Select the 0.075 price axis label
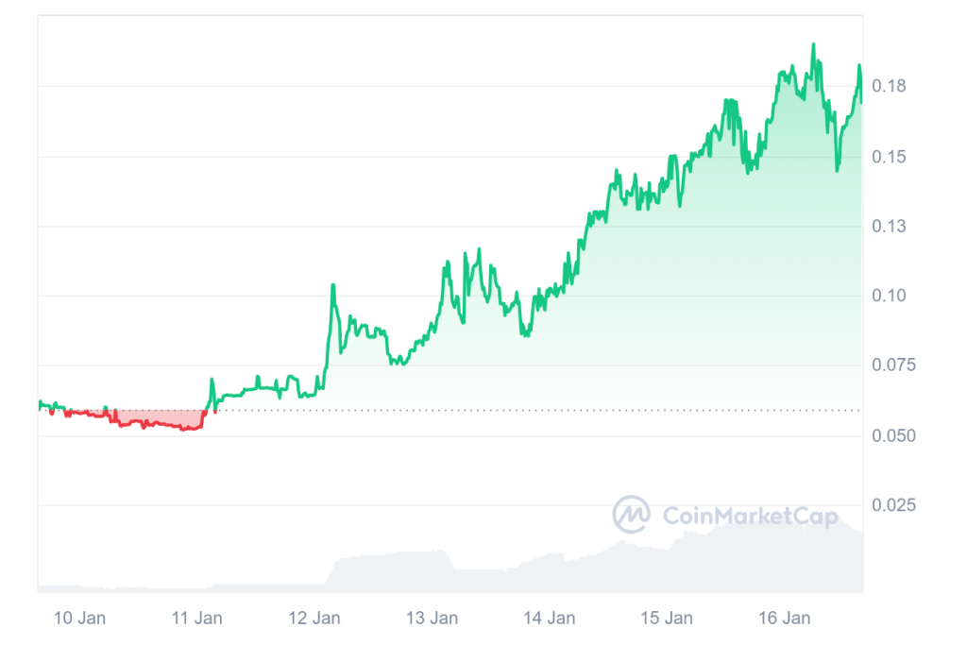Image resolution: width=967 pixels, height=645 pixels. pyautogui.click(x=891, y=365)
